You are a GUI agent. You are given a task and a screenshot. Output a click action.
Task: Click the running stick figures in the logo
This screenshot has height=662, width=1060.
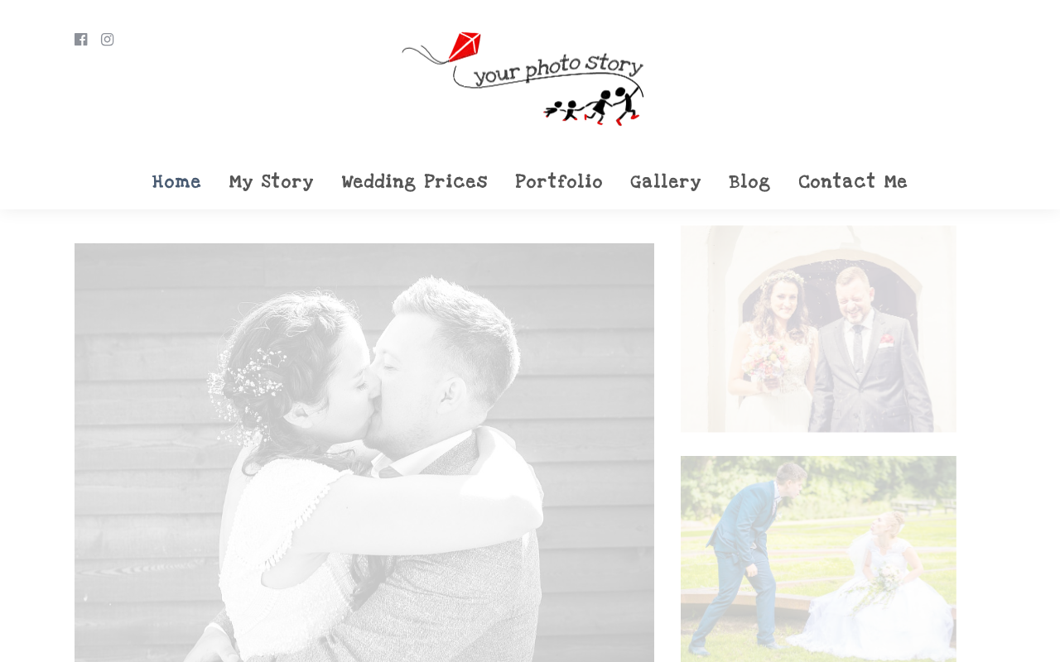pos(593,105)
